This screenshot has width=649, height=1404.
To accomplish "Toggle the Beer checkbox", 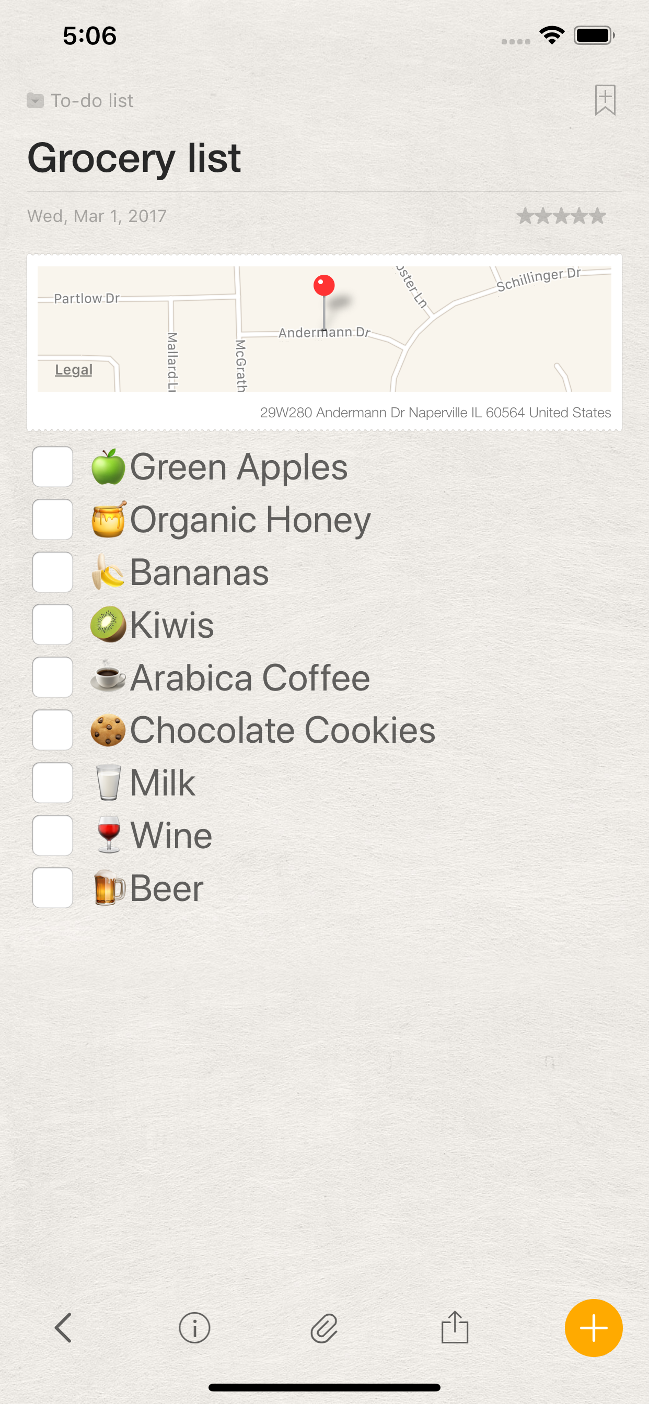I will point(53,888).
